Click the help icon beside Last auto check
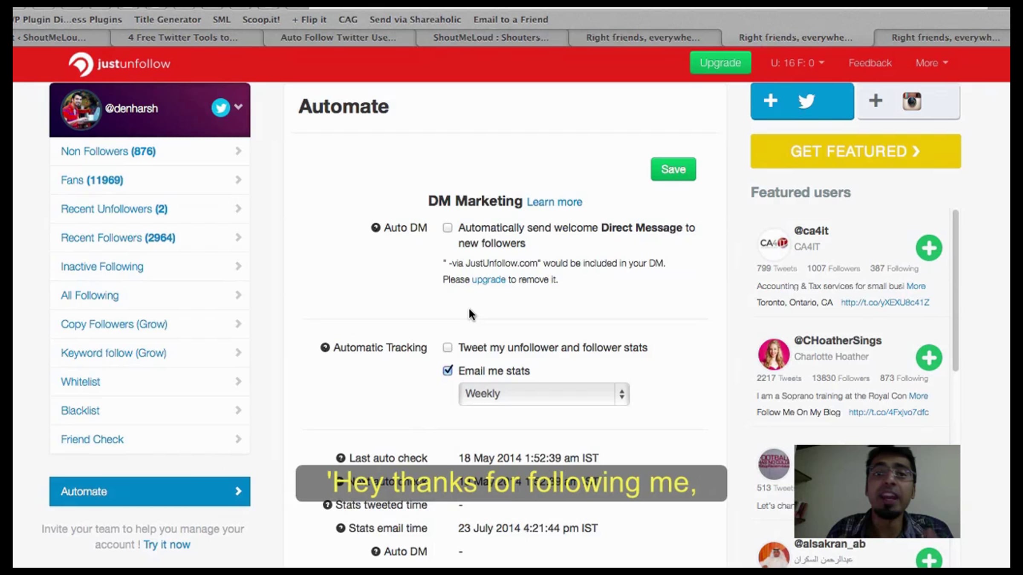The image size is (1023, 575). pos(341,458)
